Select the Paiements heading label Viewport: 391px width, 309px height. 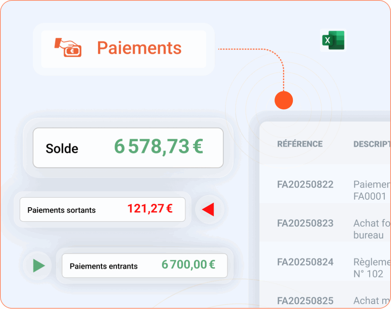click(x=139, y=48)
